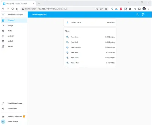Open the Logbuch panel
152x126 pixels.
pos(14,36)
